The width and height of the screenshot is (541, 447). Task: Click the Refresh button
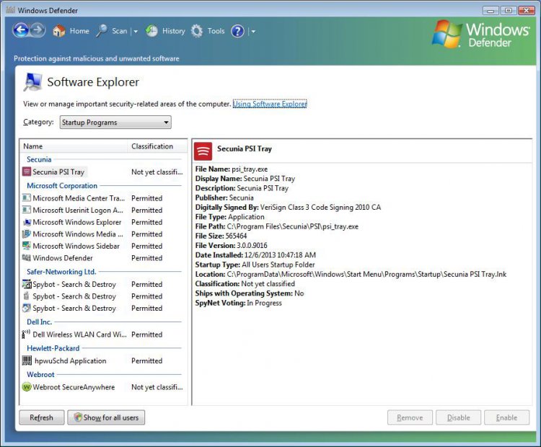tap(41, 417)
